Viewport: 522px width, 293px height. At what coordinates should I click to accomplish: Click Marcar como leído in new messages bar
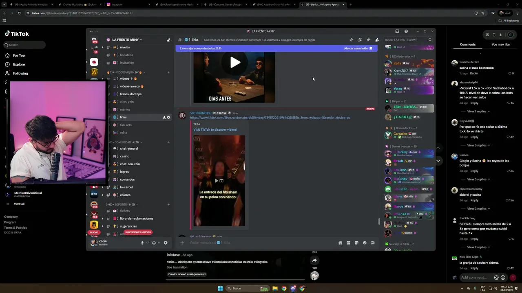click(358, 48)
